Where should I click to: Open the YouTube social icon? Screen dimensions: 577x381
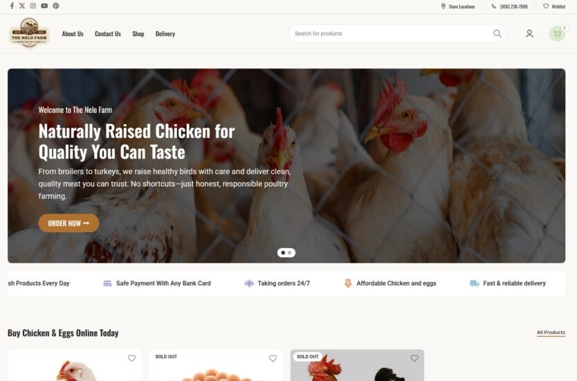point(44,6)
